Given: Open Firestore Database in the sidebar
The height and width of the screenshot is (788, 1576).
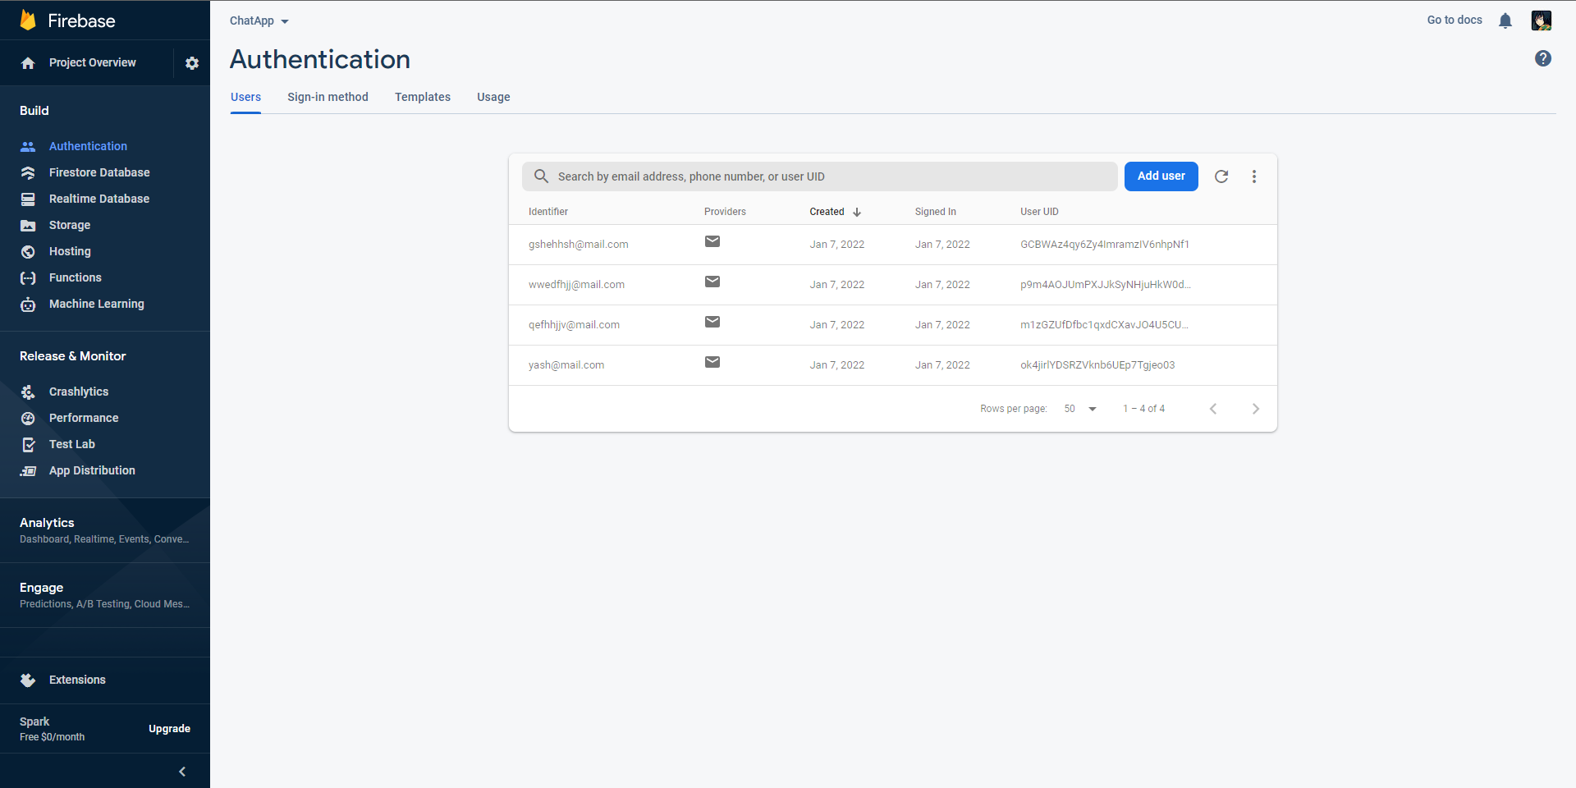Looking at the screenshot, I should pyautogui.click(x=99, y=172).
